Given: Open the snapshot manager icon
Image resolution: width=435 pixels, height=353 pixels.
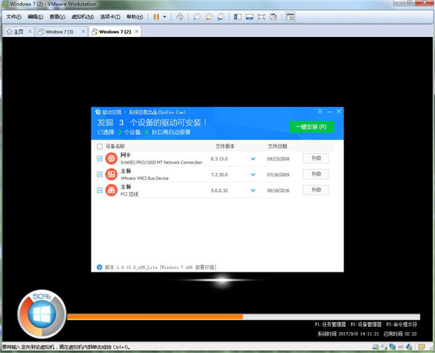Looking at the screenshot, I should (x=221, y=17).
